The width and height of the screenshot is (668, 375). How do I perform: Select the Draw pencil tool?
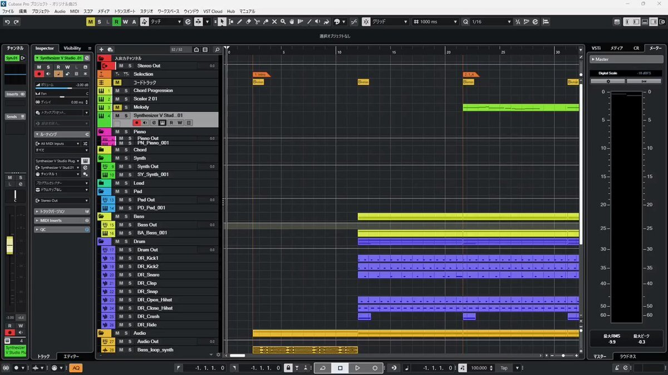click(x=239, y=22)
